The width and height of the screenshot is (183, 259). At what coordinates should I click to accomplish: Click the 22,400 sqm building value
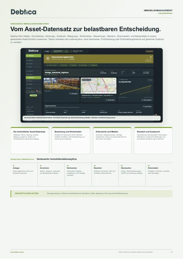tap(103, 73)
